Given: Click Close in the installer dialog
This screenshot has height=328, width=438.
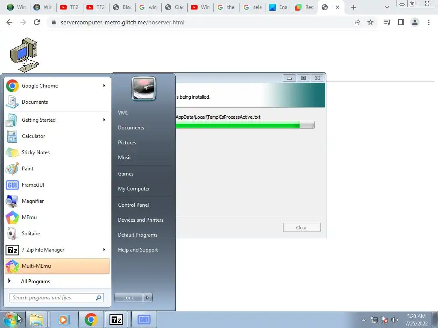Looking at the screenshot, I should [x=302, y=228].
